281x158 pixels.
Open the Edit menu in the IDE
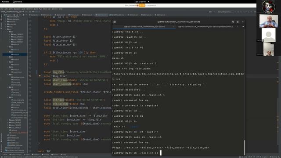[6, 9]
